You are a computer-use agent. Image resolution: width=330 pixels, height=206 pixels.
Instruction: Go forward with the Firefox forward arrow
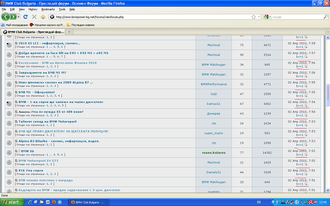13,17
